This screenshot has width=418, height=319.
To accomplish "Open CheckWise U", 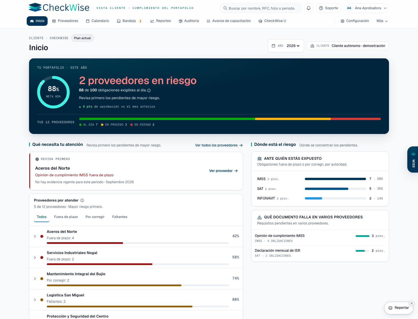I will point(272,21).
